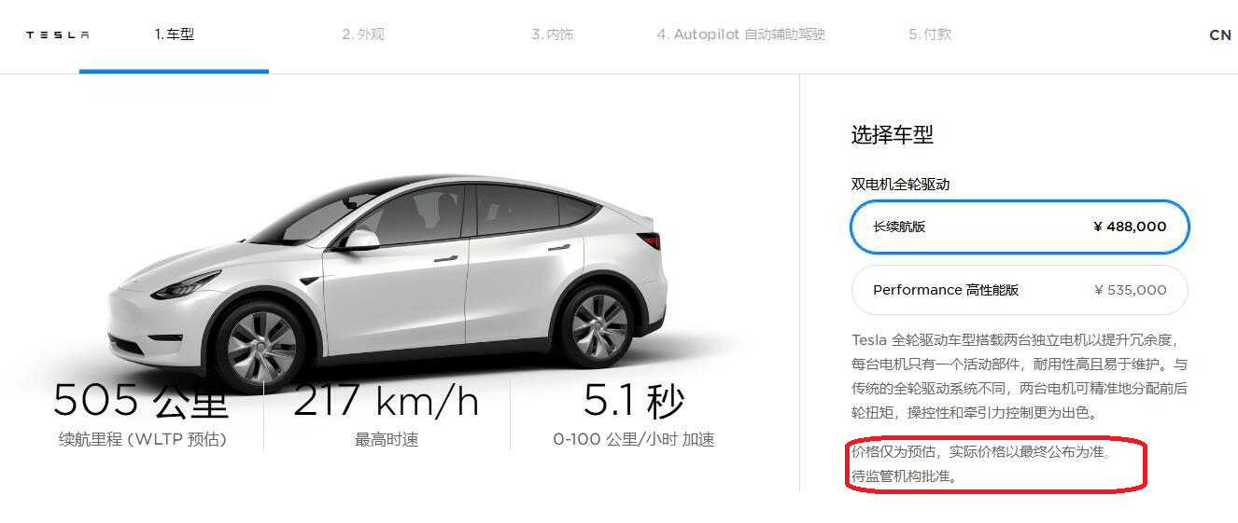Click the 选择车型 heading
This screenshot has width=1238, height=523.
[x=892, y=135]
